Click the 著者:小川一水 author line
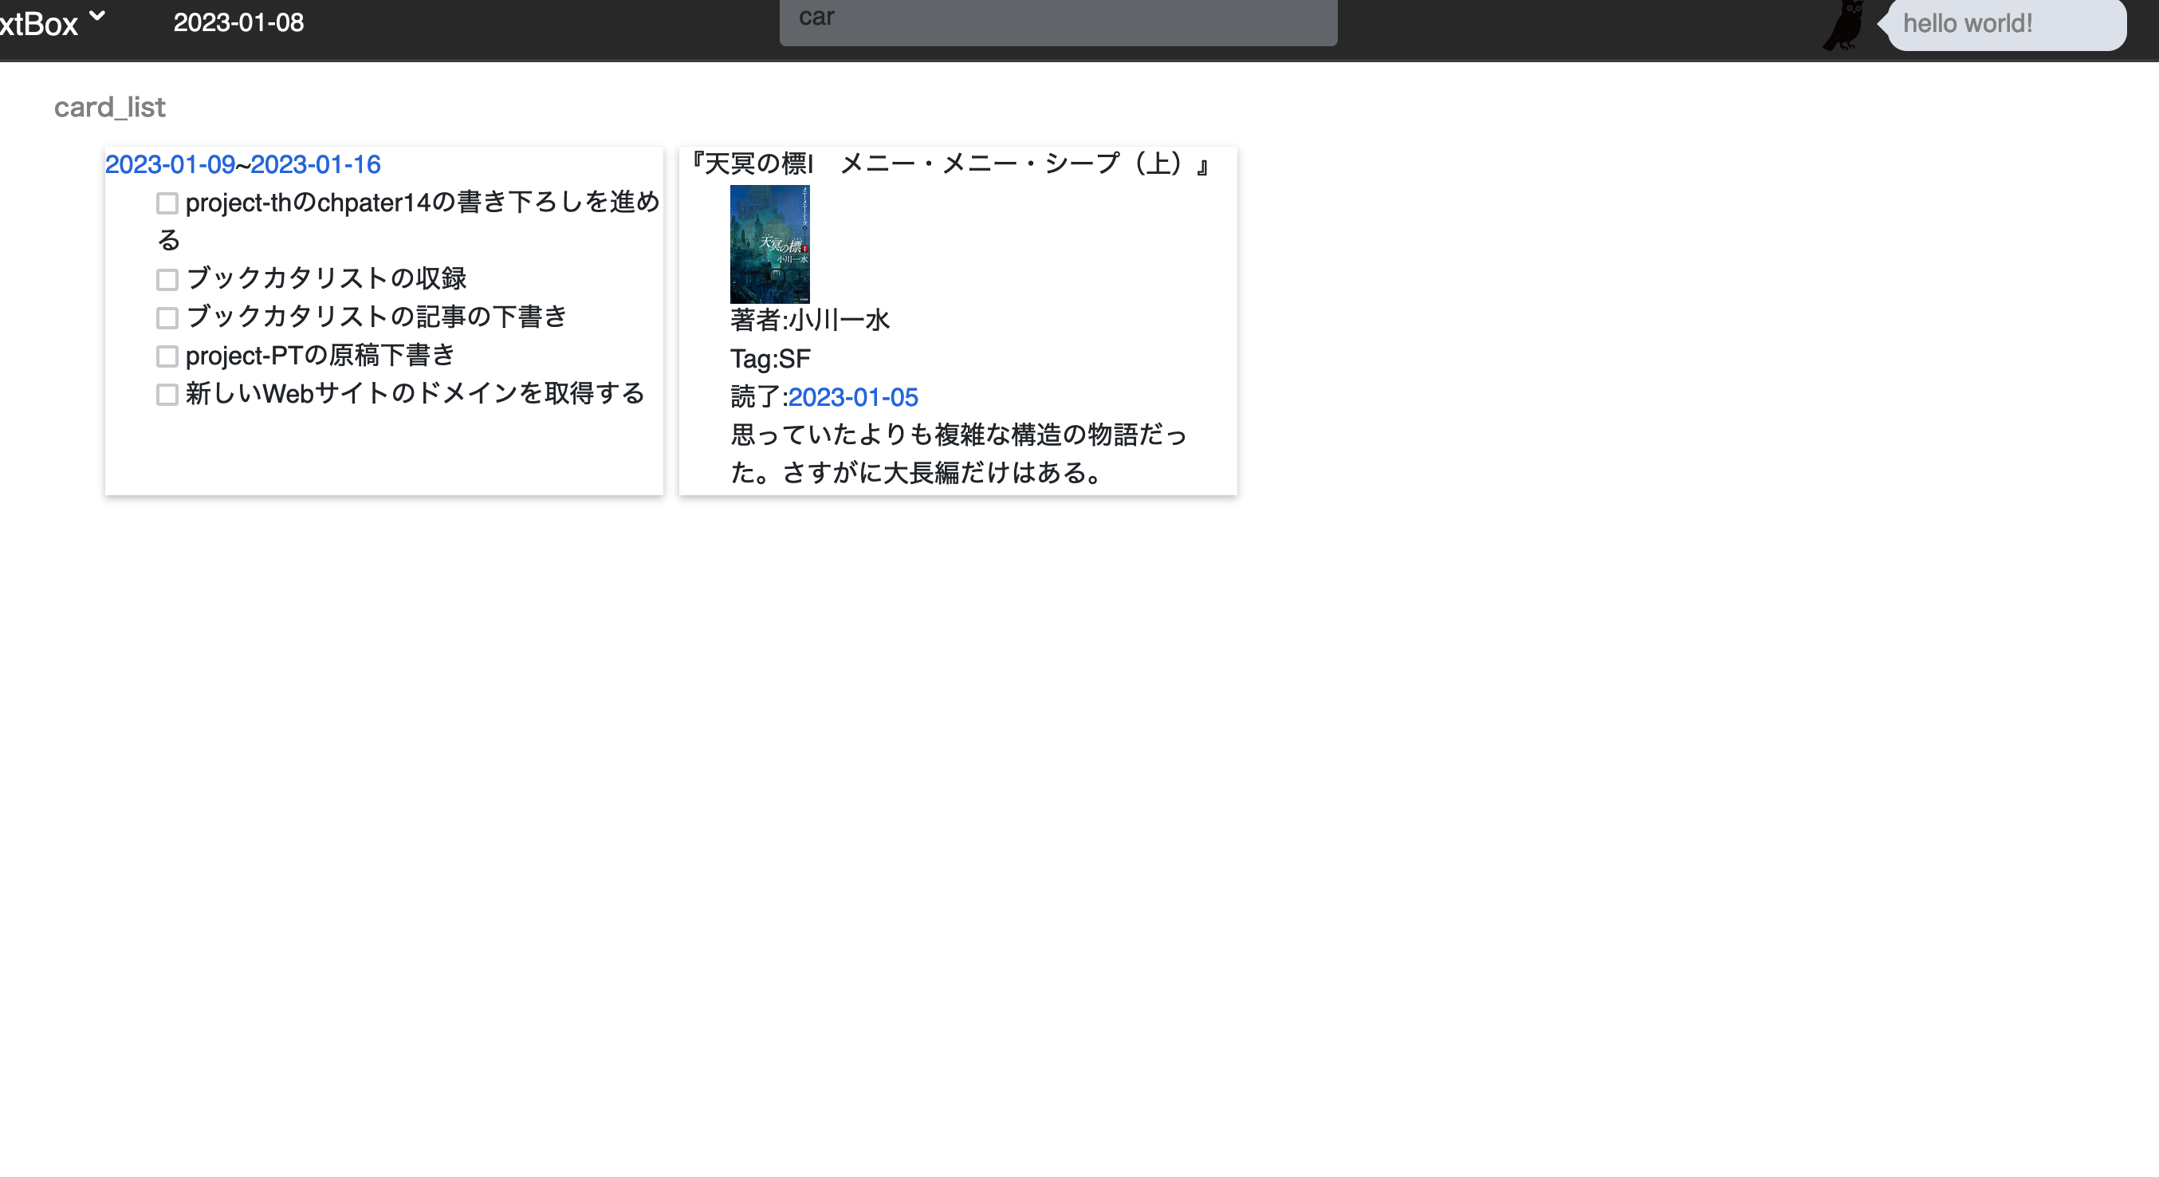The image size is (2159, 1177). [810, 321]
